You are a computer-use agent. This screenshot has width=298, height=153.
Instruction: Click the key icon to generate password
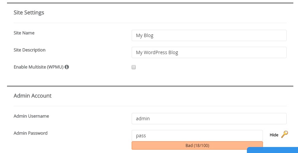[285, 134]
